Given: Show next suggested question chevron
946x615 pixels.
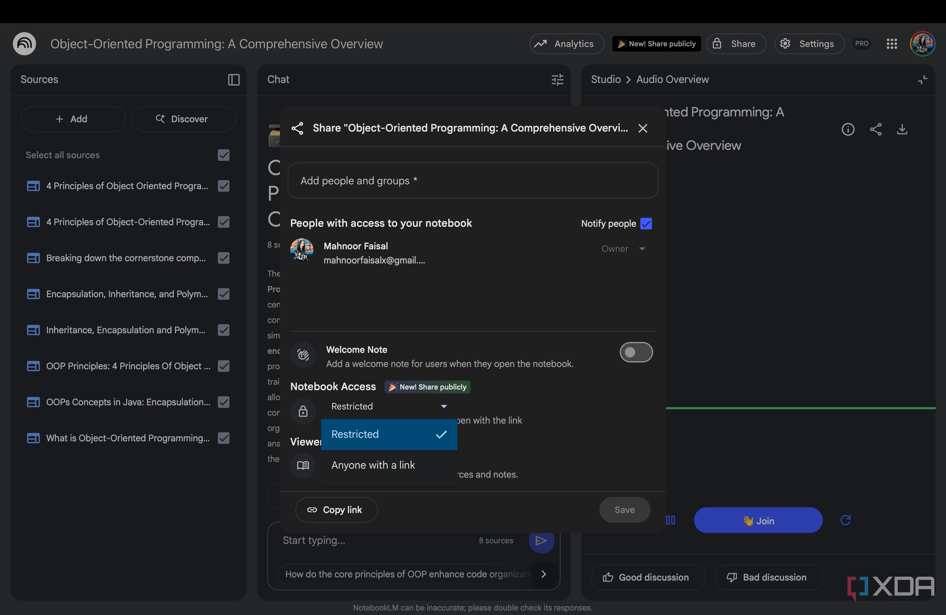Looking at the screenshot, I should tap(543, 574).
